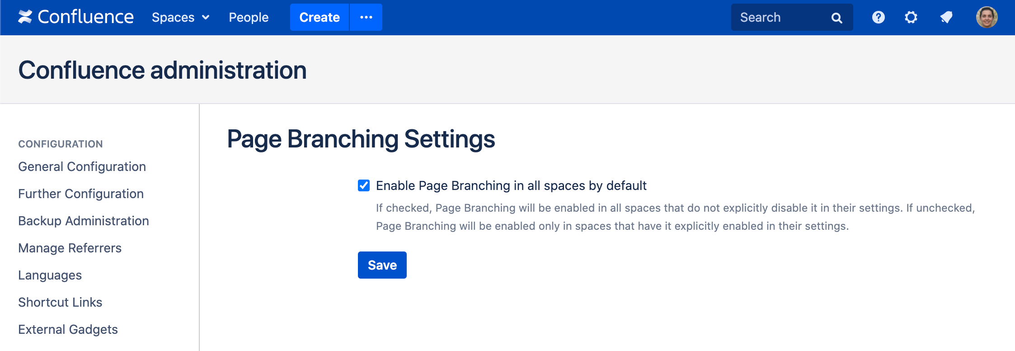Open the notifications icon
The width and height of the screenshot is (1015, 351).
(946, 17)
